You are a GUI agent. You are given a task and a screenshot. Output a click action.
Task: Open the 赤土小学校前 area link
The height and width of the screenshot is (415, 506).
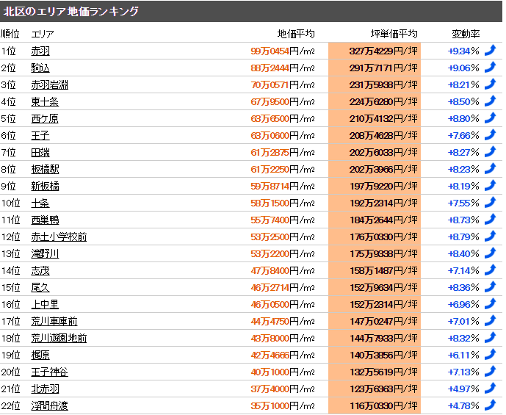point(59,237)
